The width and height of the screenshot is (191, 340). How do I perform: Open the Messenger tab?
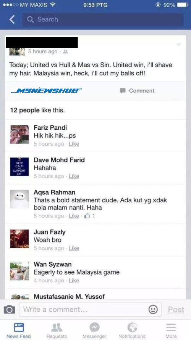tap(94, 330)
